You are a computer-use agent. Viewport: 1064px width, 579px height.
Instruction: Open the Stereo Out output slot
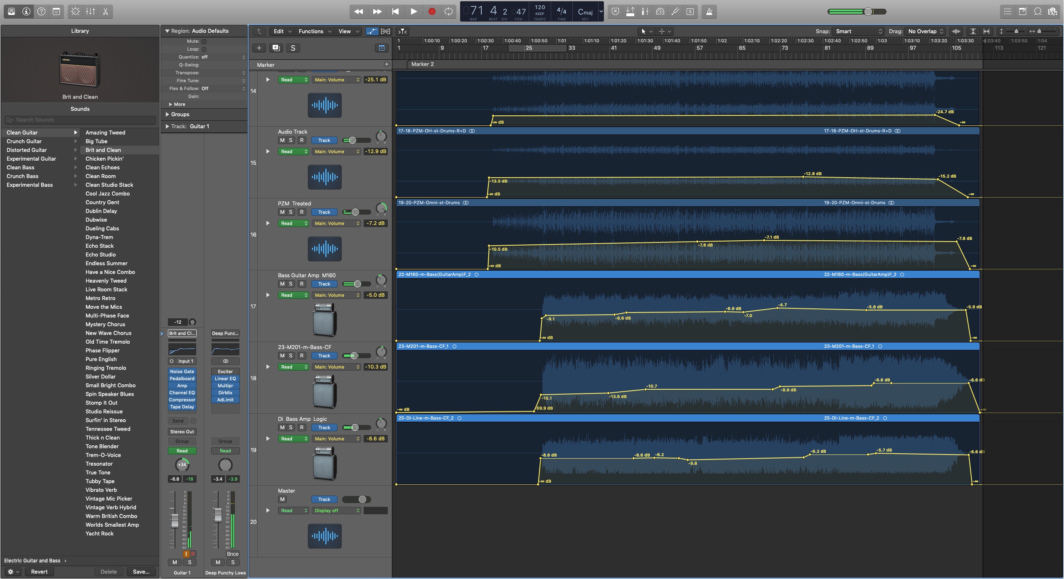(182, 432)
